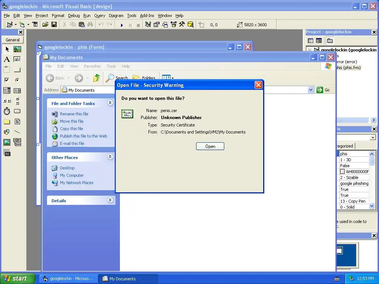
Task: Click E-mail this file link
Action: (72, 143)
